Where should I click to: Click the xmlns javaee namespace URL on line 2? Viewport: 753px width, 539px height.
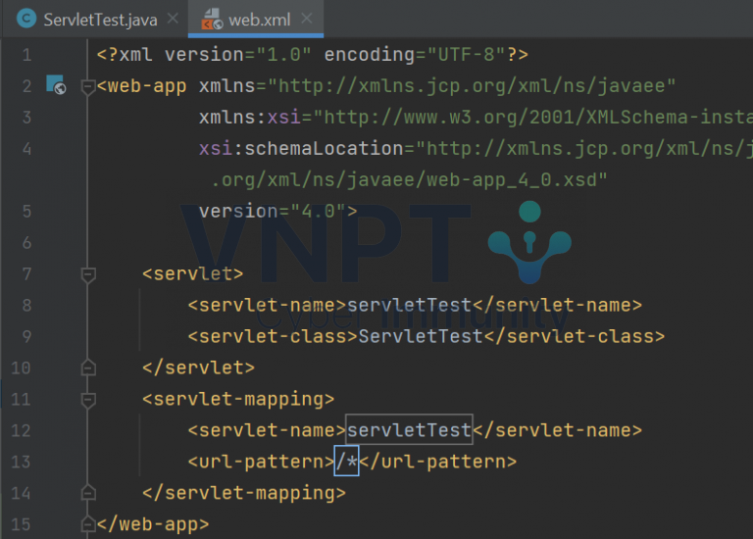473,86
